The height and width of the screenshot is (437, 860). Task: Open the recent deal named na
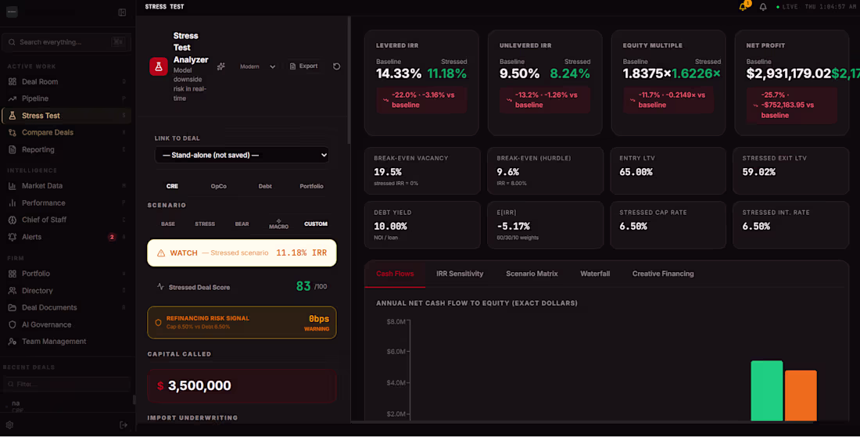[67, 406]
